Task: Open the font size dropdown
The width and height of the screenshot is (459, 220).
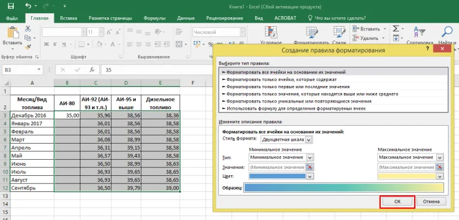Action: coord(101,32)
